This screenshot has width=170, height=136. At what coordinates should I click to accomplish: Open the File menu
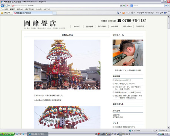tap(4, 9)
